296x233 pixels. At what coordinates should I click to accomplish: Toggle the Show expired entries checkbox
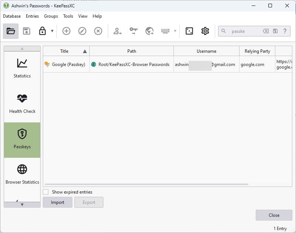pos(46,192)
